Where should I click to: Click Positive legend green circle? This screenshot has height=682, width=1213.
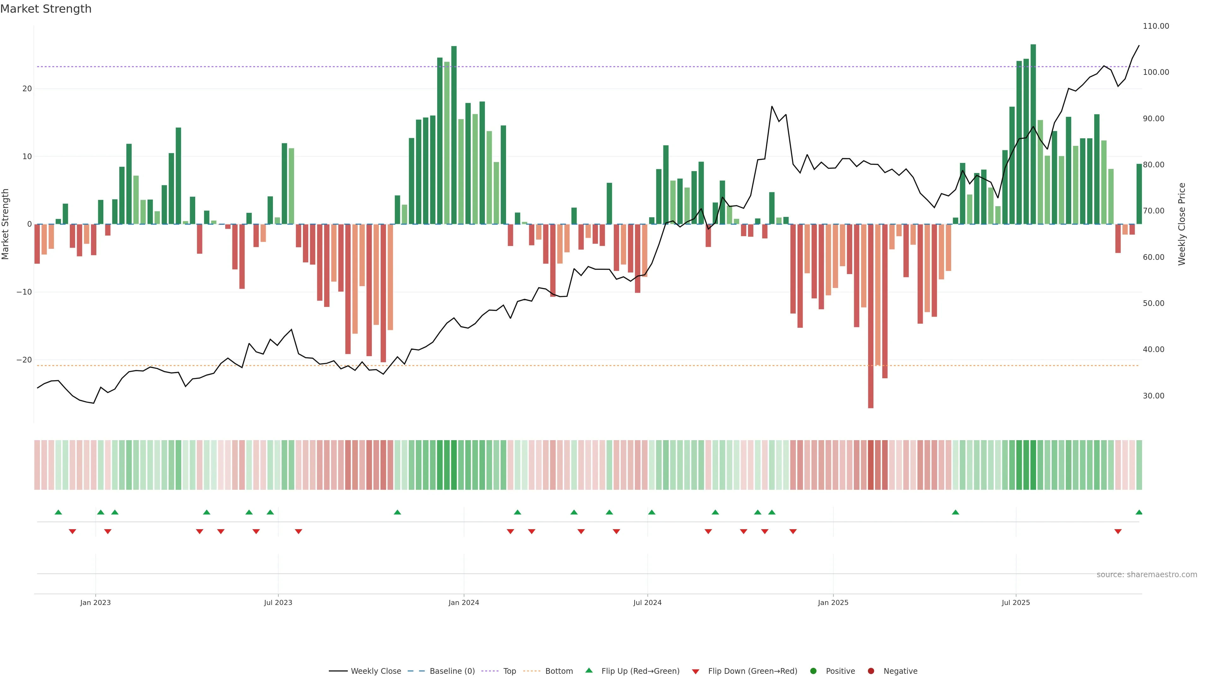pyautogui.click(x=813, y=671)
